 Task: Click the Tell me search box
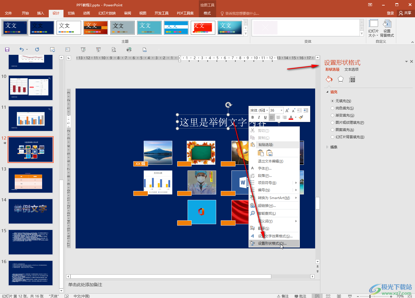tap(240, 13)
